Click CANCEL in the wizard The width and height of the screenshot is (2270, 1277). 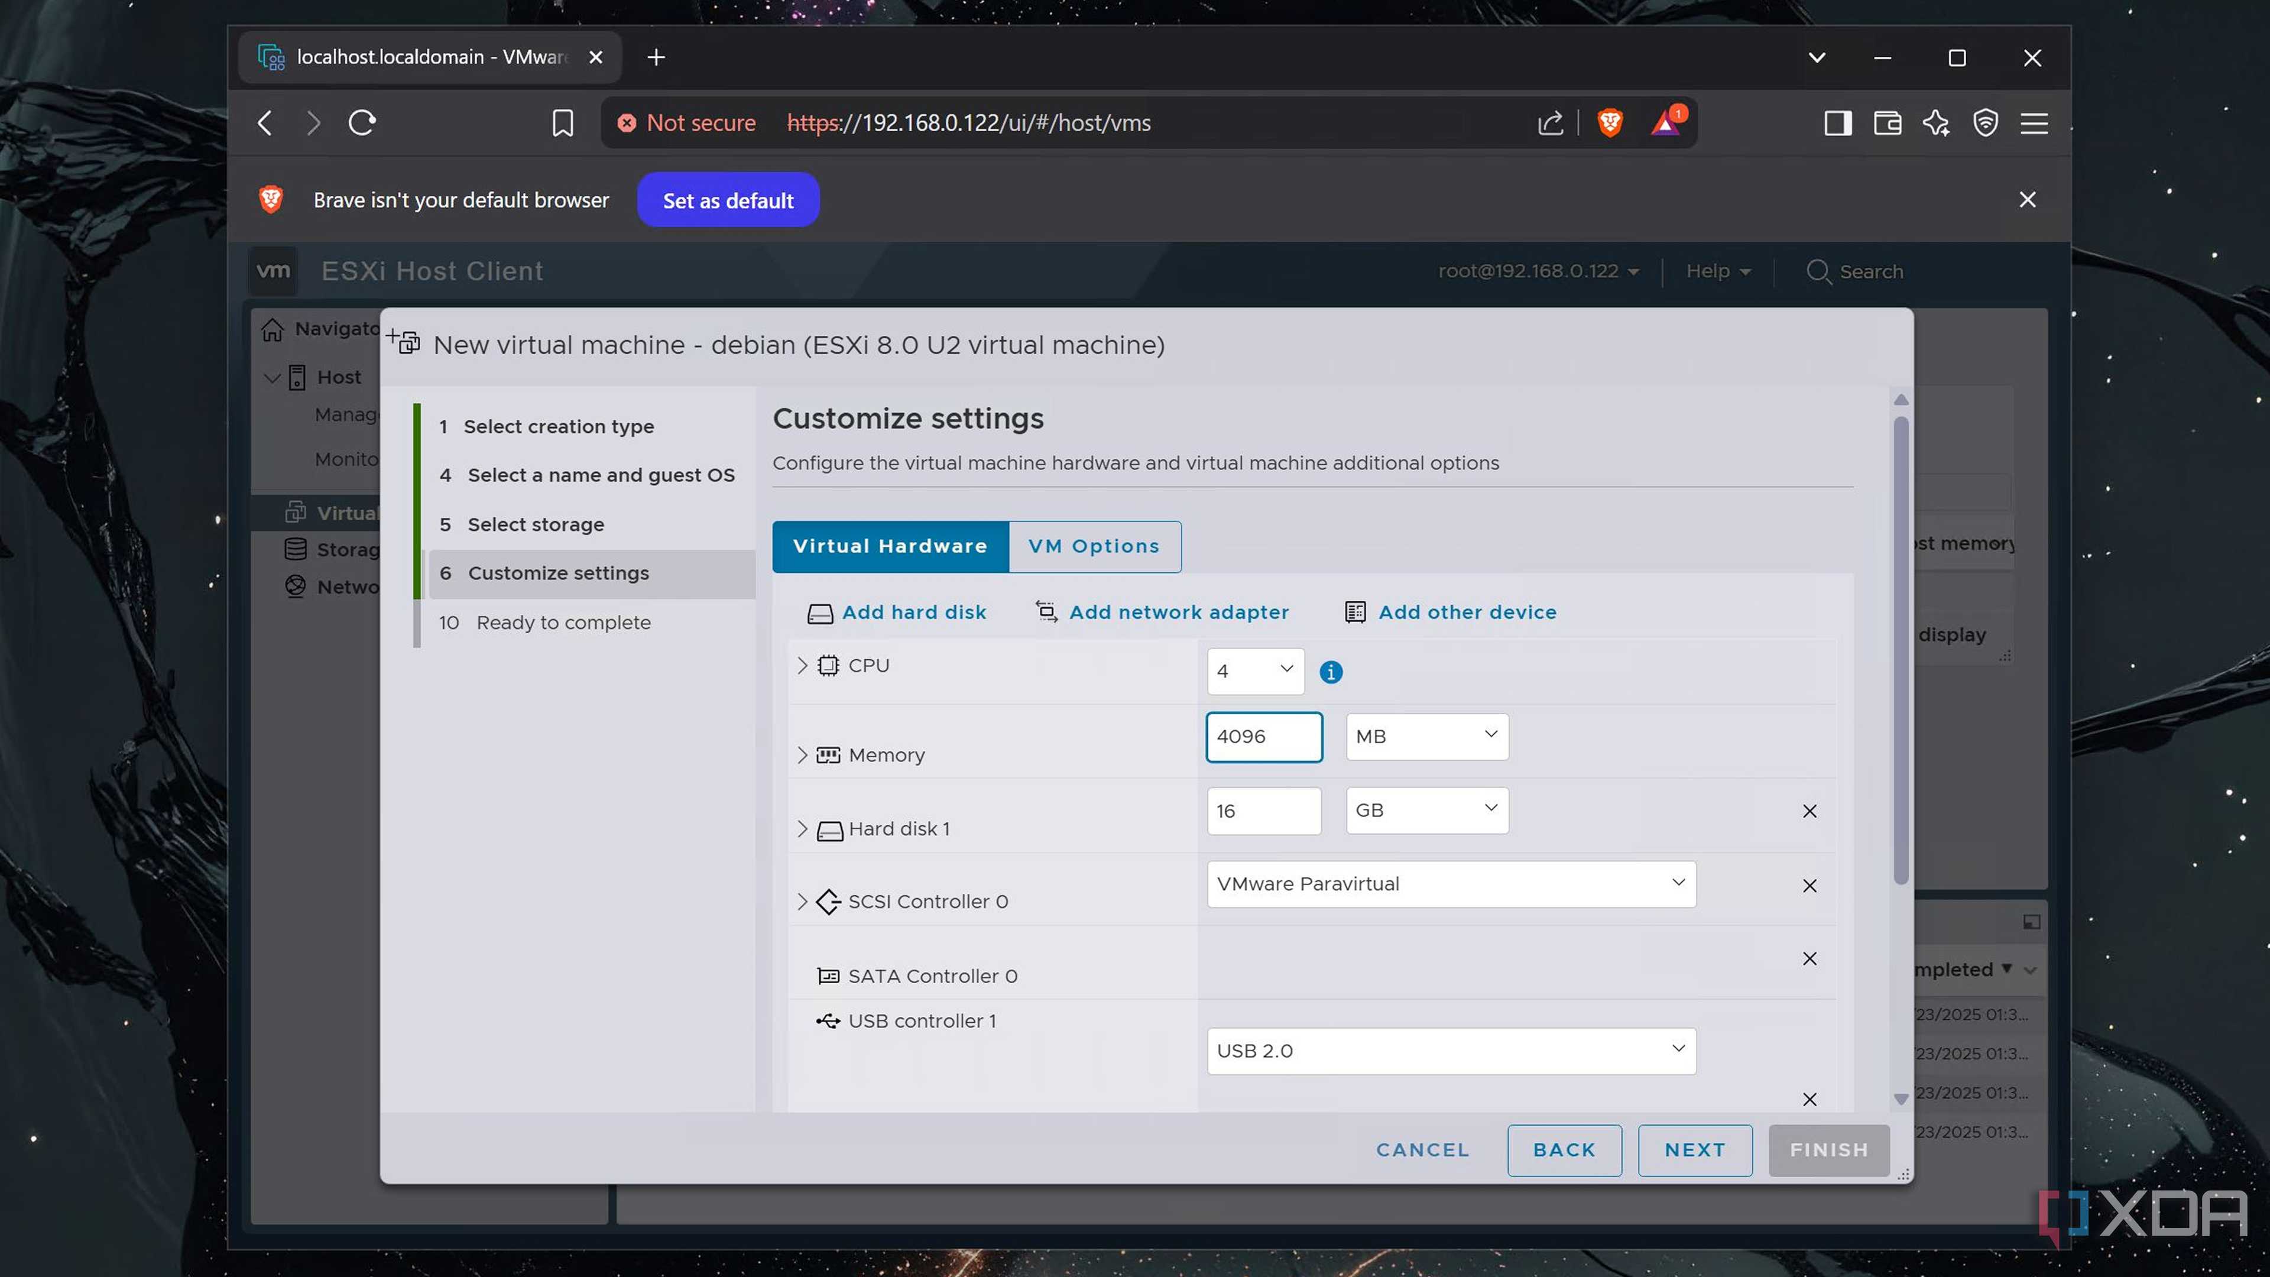click(x=1422, y=1150)
